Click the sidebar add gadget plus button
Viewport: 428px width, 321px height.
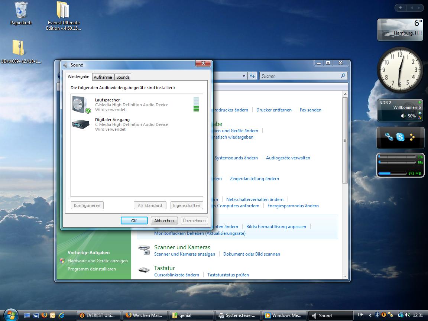point(400,8)
